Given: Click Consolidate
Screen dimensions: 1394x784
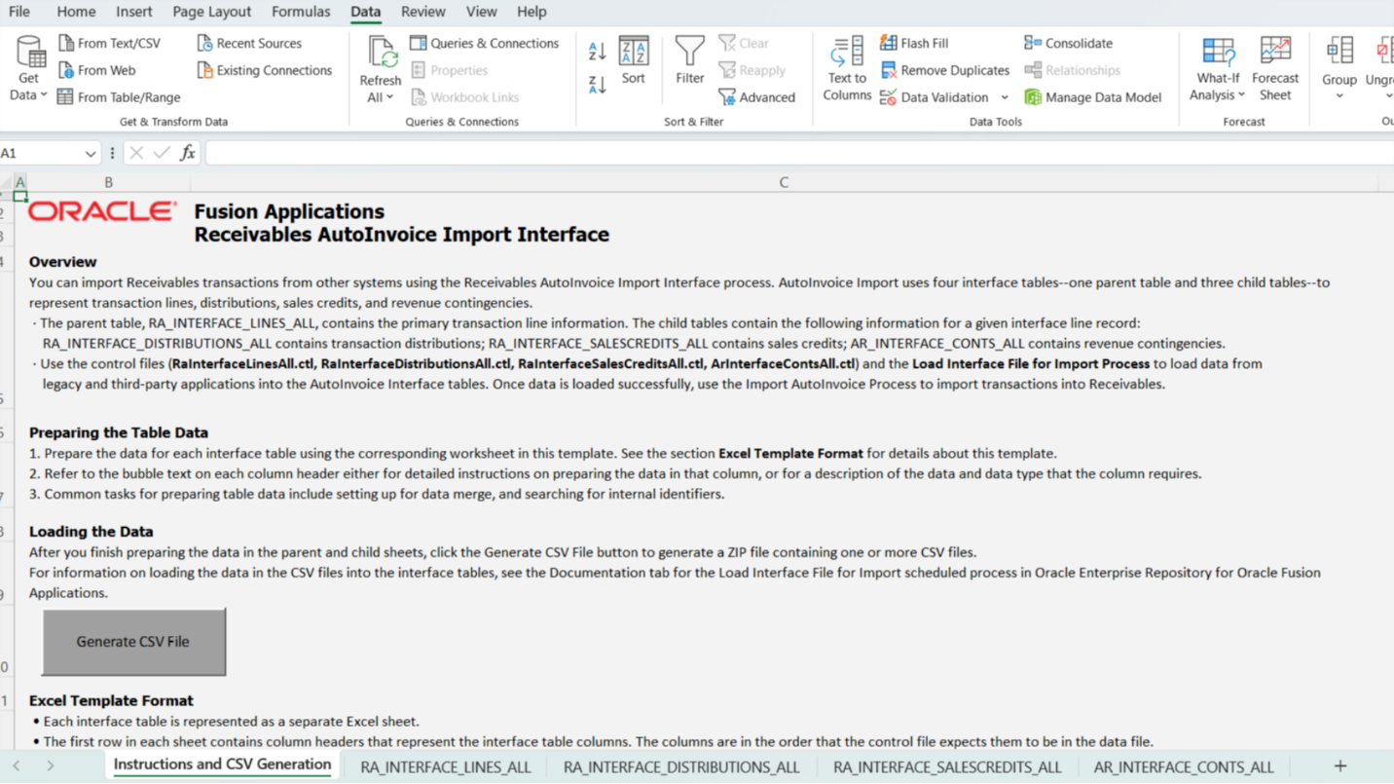Looking at the screenshot, I should (1068, 43).
